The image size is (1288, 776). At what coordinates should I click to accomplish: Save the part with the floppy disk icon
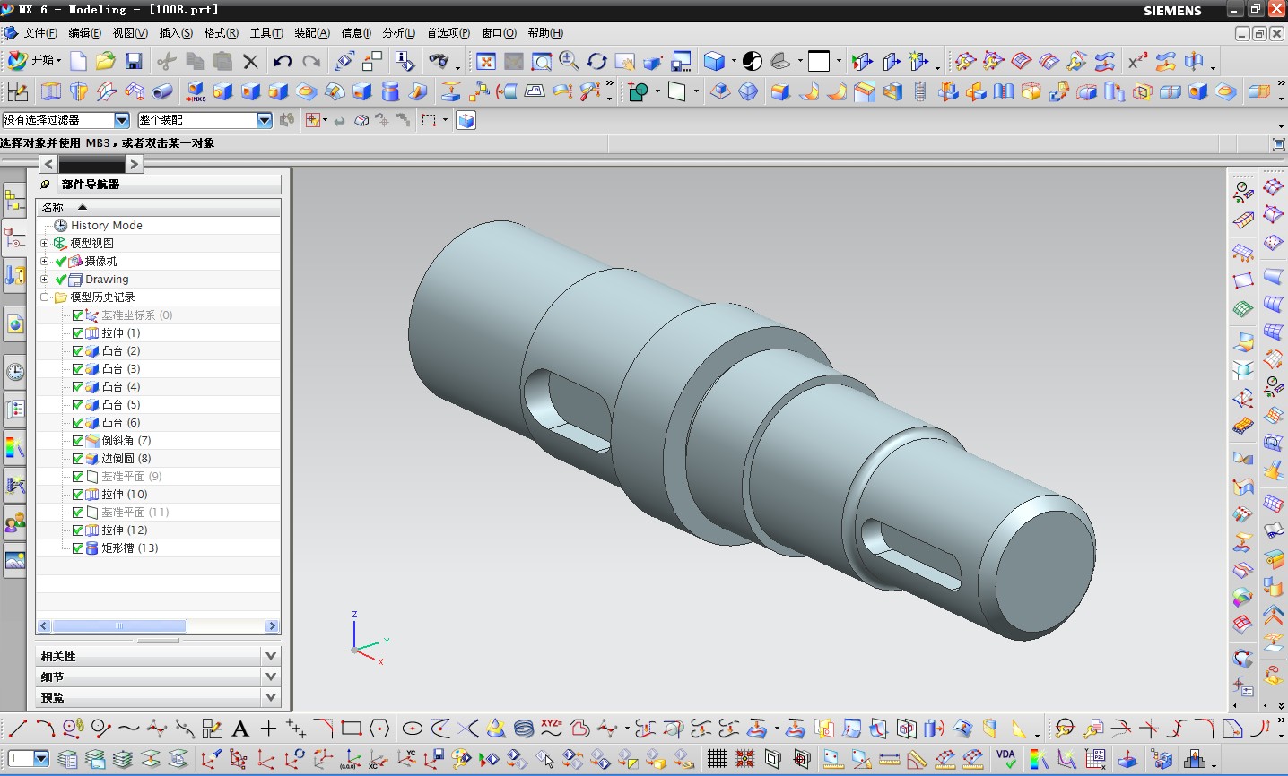click(134, 61)
